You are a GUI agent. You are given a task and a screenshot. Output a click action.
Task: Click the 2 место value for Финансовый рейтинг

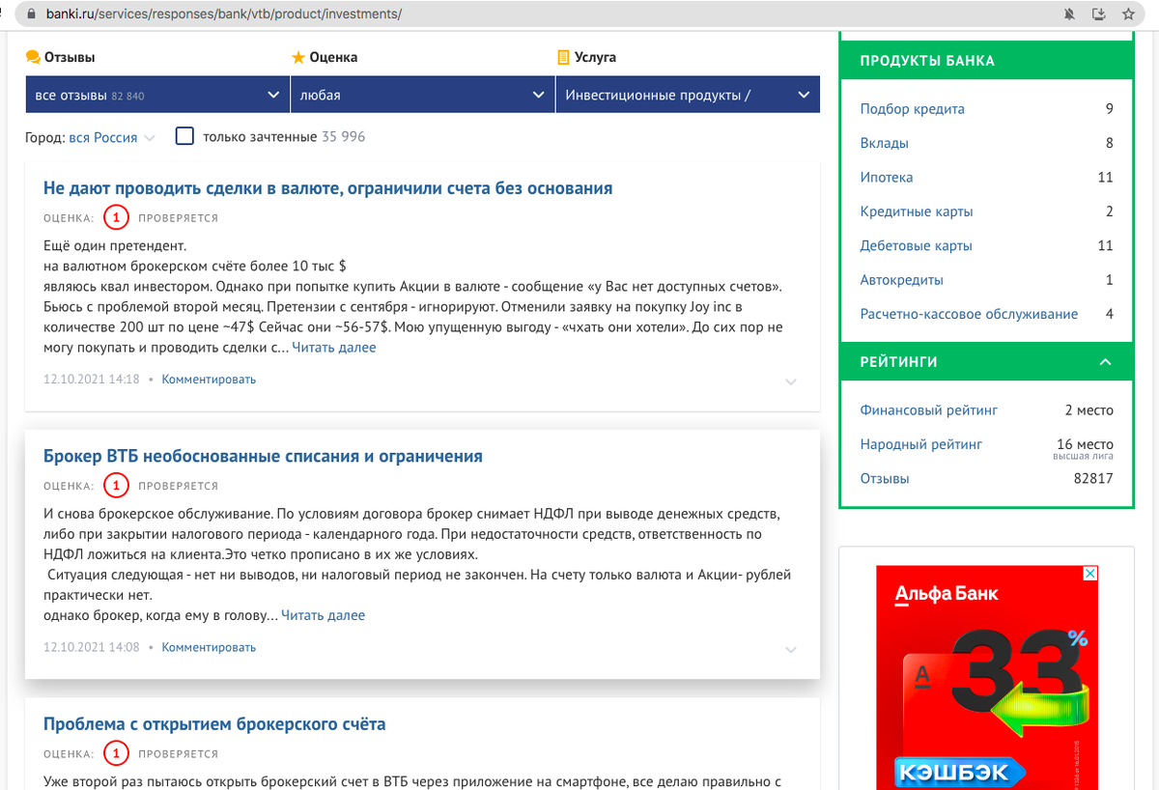coord(1088,410)
